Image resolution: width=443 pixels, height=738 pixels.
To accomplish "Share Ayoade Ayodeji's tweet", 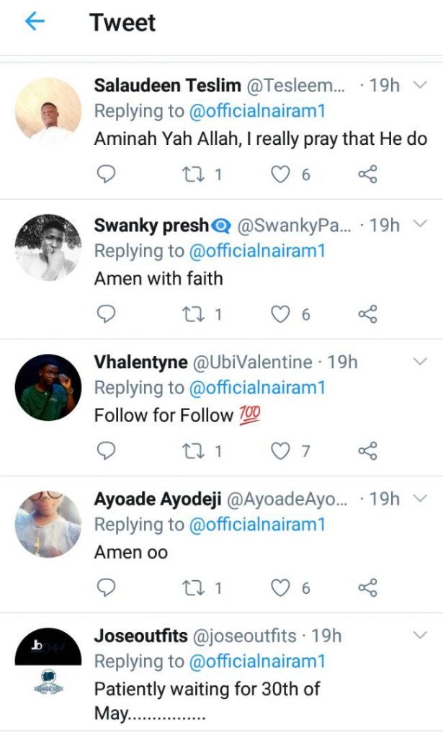I will click(x=367, y=588).
